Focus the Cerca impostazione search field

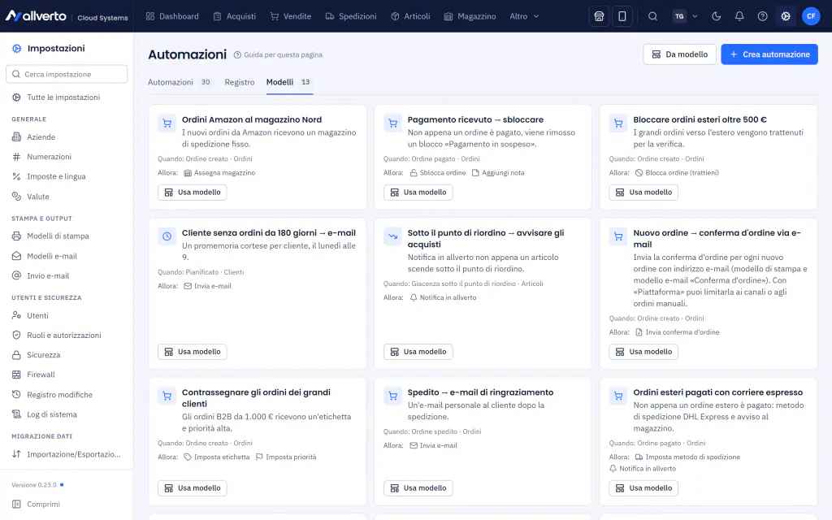(67, 74)
